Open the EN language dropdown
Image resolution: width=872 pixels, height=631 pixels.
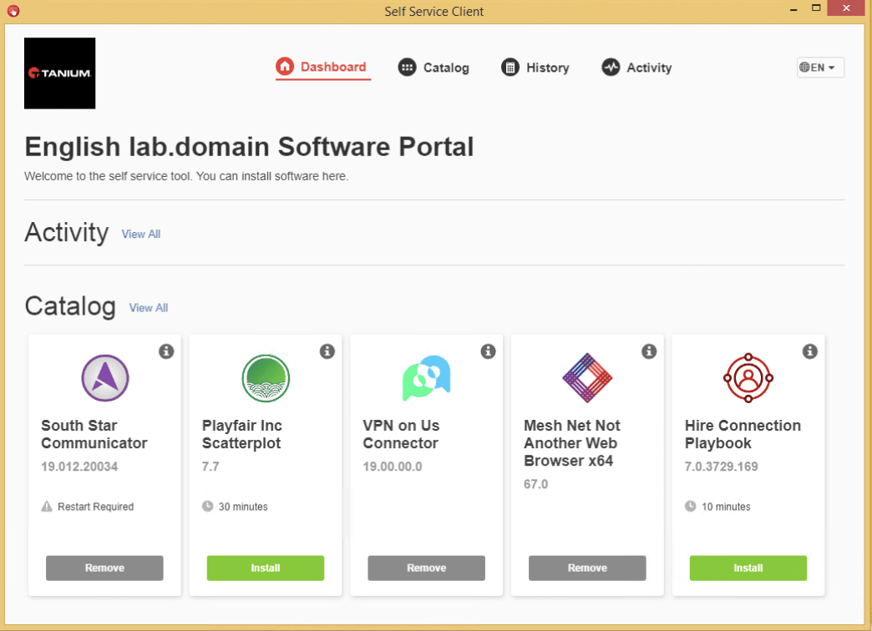point(819,67)
